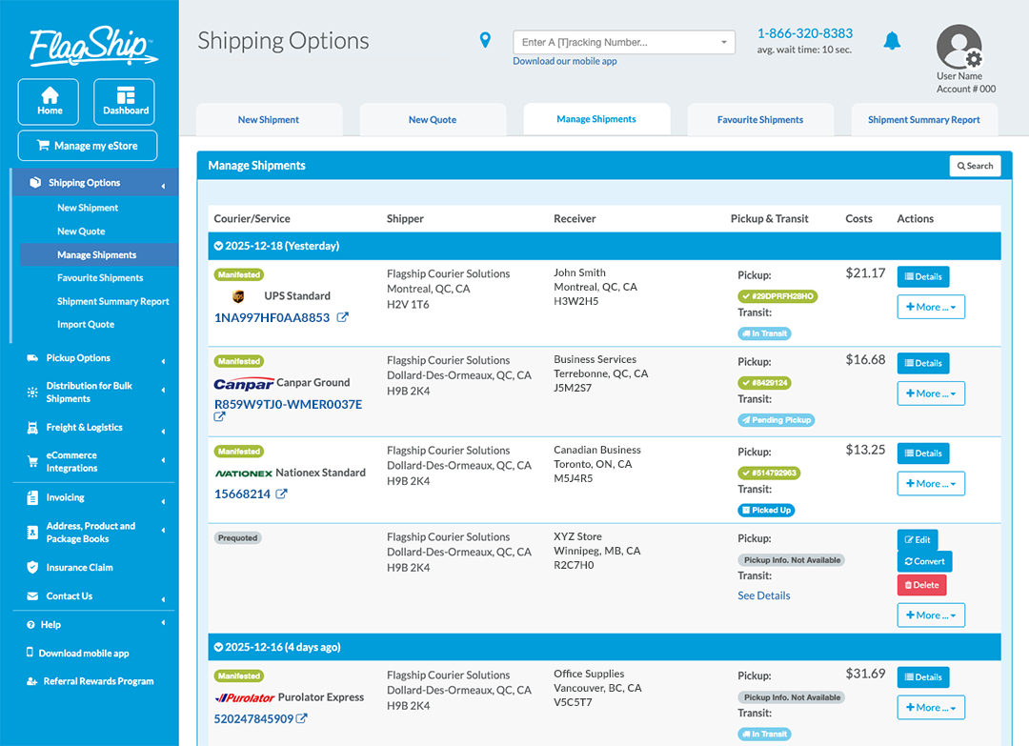
Task: Click the Home icon in the sidebar
Action: [x=48, y=95]
